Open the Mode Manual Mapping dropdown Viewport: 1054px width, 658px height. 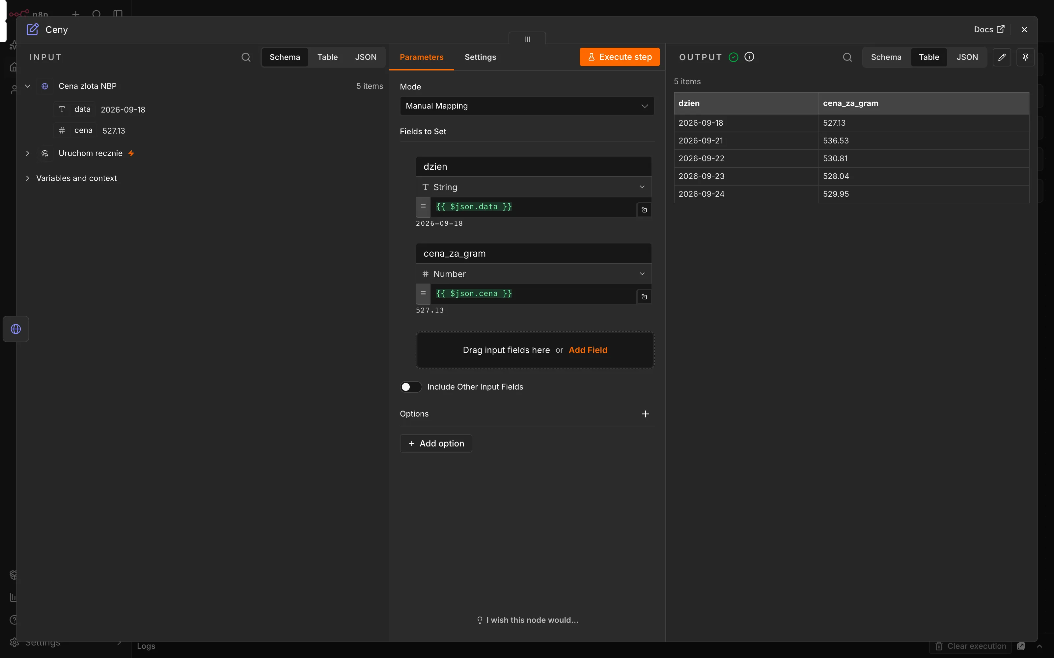click(527, 106)
